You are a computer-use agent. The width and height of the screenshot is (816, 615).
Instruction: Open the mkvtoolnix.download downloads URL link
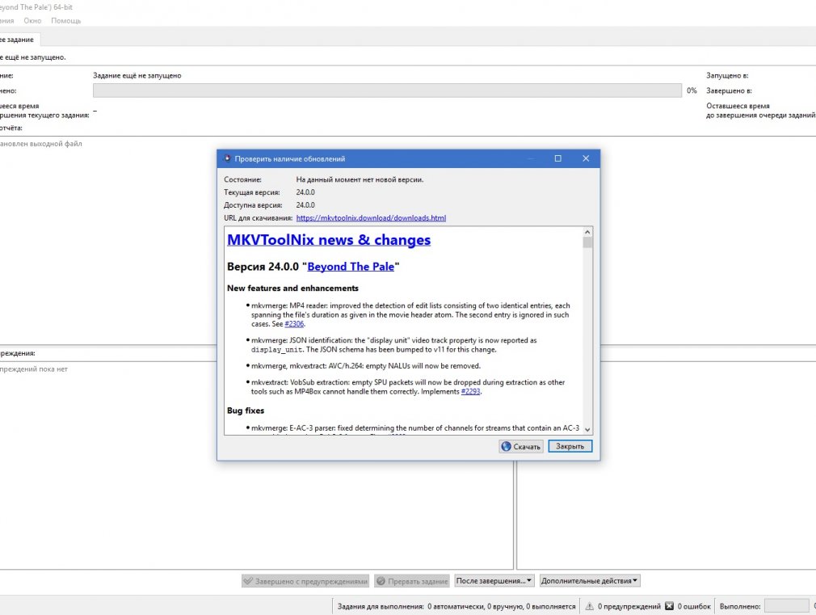(x=371, y=218)
